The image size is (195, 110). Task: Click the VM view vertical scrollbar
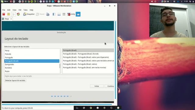pos(115,60)
